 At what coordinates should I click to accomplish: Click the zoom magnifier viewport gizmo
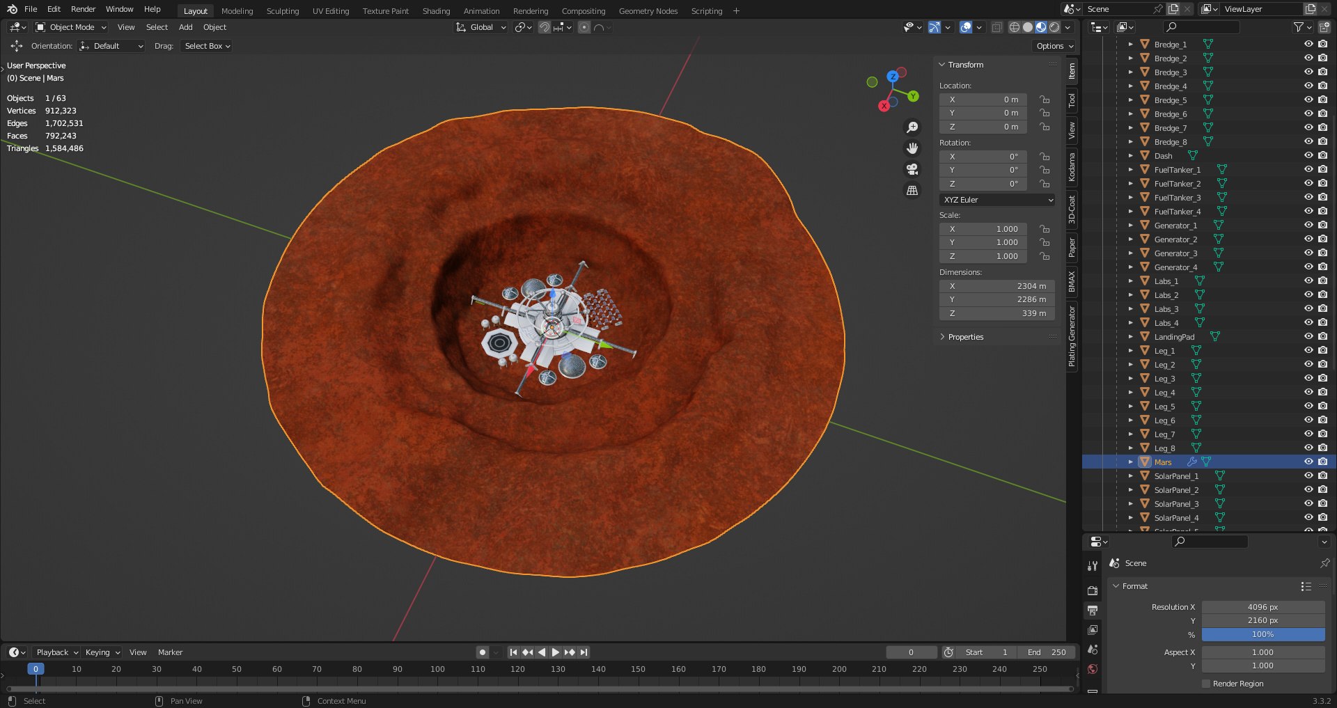point(912,127)
